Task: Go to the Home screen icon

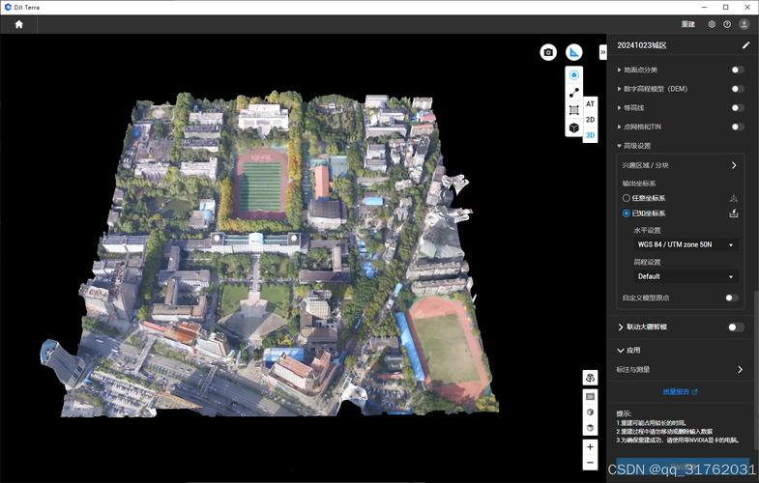Action: tap(19, 24)
